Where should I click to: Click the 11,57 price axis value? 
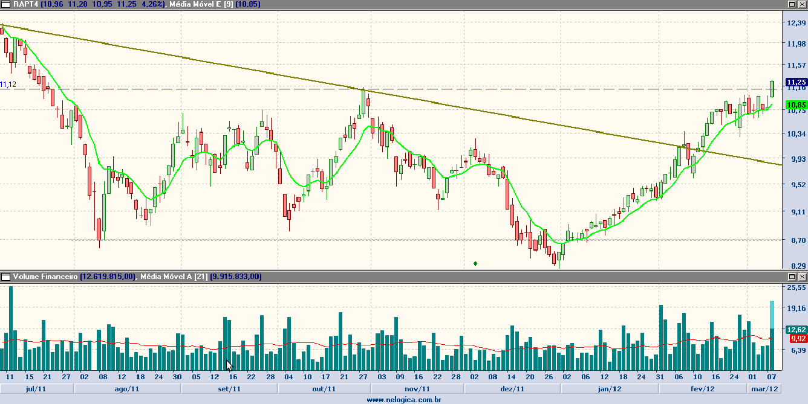point(796,65)
